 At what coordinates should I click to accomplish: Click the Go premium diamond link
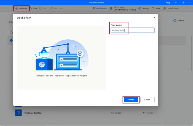[100, 8]
